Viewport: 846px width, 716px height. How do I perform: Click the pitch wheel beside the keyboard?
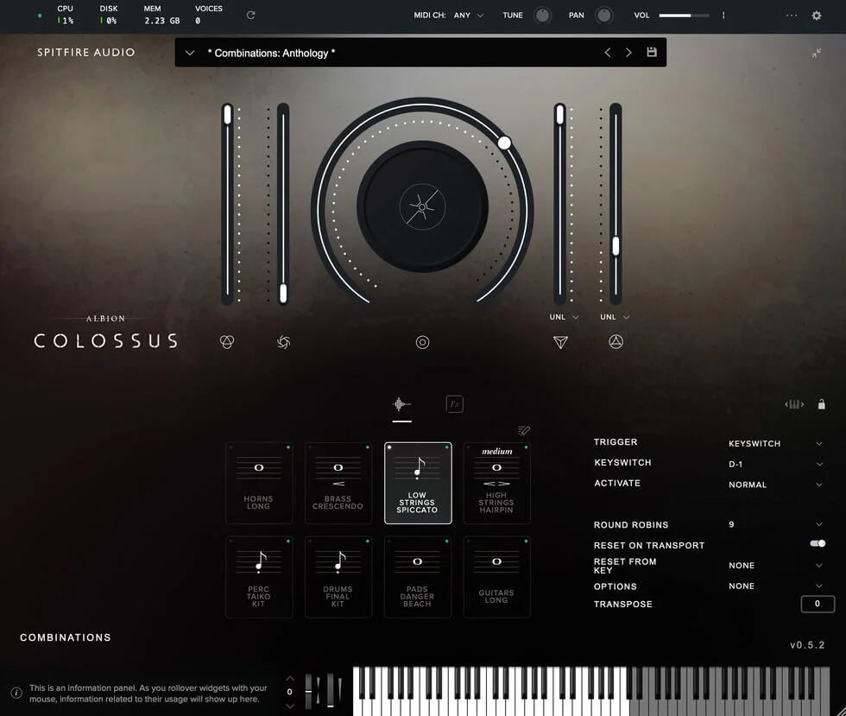[x=309, y=691]
